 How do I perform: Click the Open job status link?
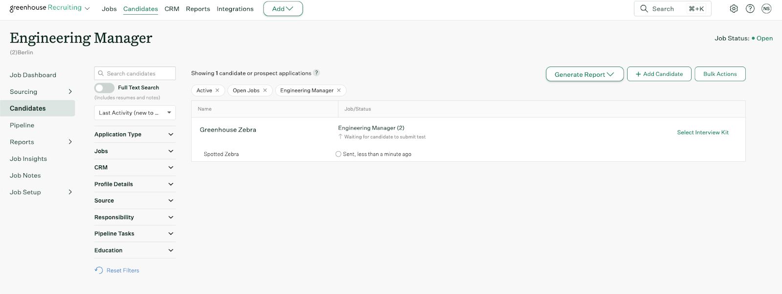[x=764, y=38]
